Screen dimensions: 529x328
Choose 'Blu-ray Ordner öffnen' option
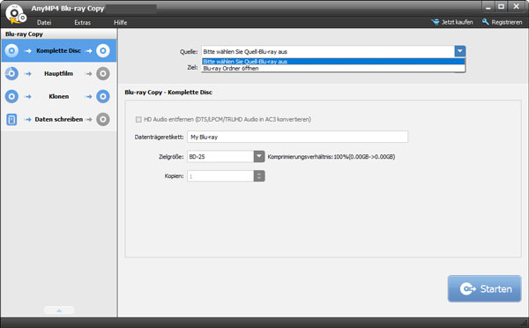pyautogui.click(x=333, y=68)
